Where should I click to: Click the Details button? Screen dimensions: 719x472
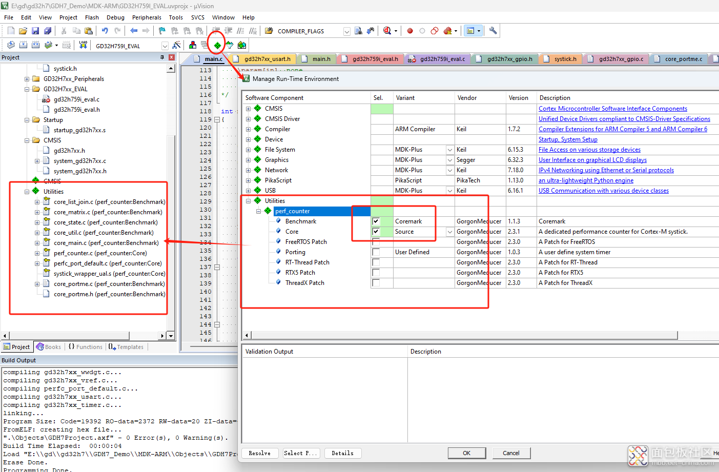(x=343, y=453)
